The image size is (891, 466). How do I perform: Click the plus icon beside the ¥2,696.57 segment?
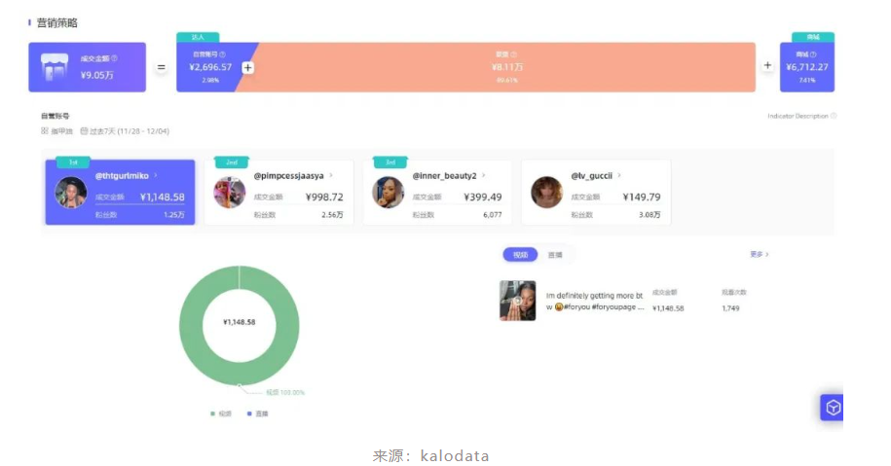(x=247, y=67)
